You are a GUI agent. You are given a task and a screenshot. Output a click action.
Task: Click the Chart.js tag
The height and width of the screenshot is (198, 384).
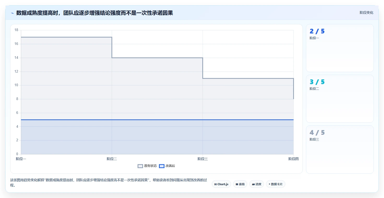pos(221,184)
